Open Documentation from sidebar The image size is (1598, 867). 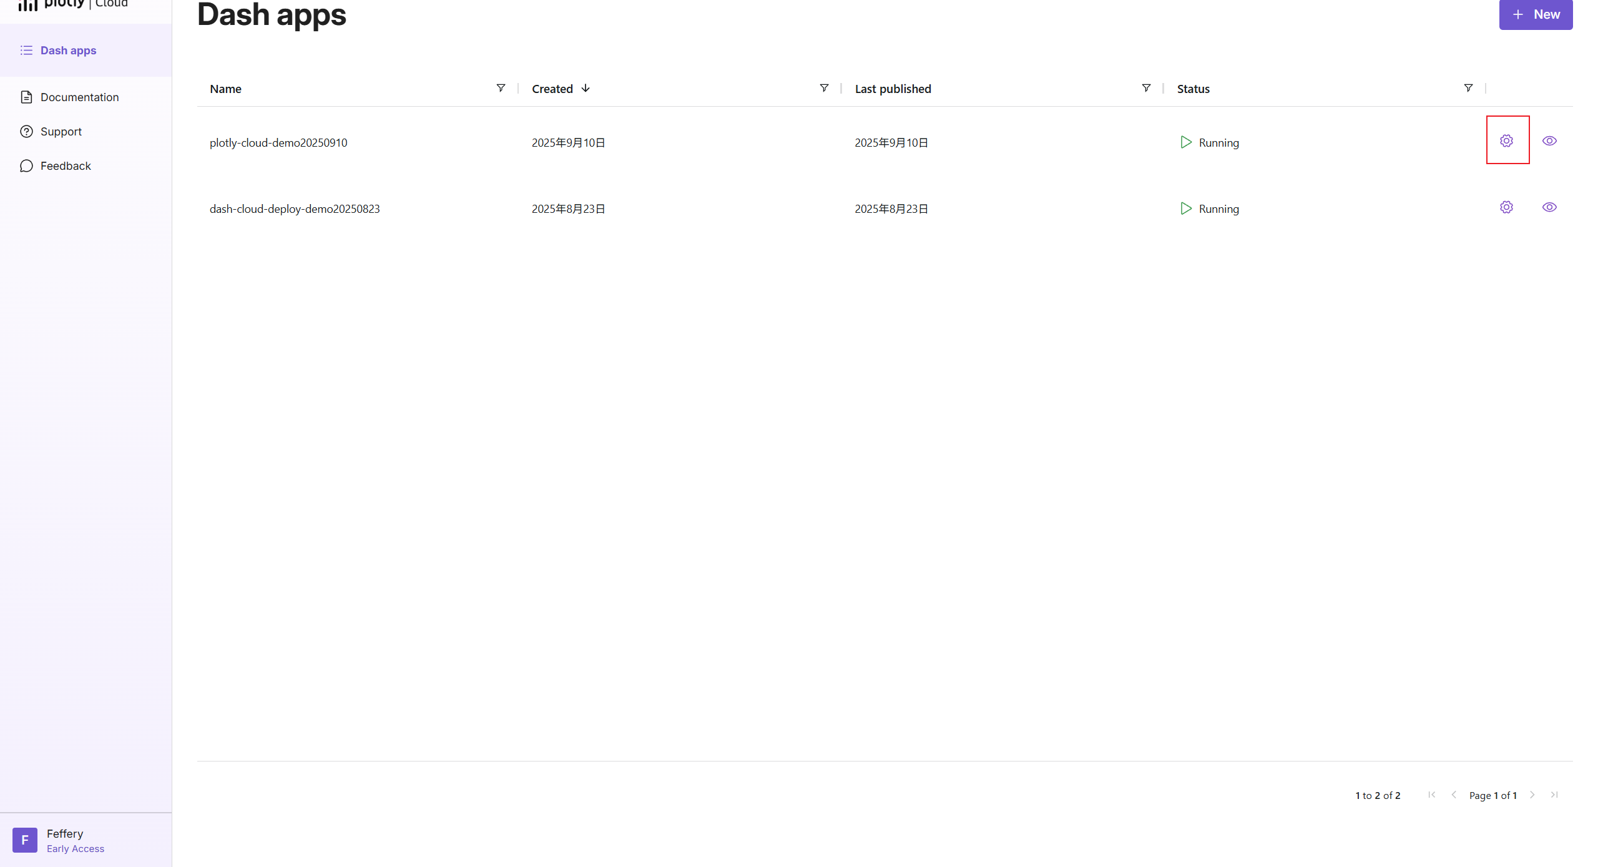point(79,97)
